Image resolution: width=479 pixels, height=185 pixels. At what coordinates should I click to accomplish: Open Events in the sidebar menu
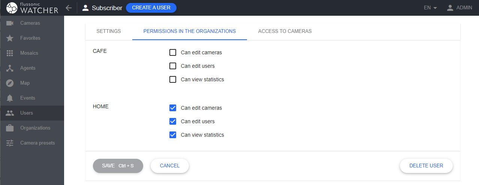32,98
